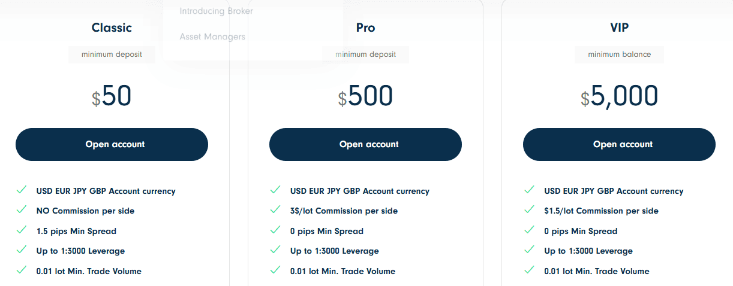Open account under the VIP plan
The image size is (733, 286).
(x=619, y=144)
